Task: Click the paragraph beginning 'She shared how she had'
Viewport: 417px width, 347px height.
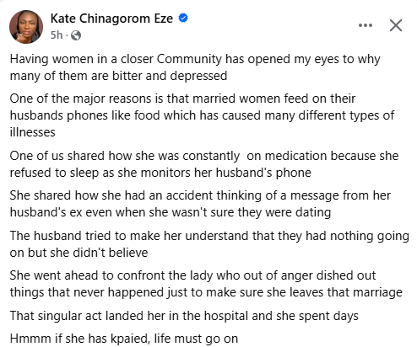Action: [200, 204]
